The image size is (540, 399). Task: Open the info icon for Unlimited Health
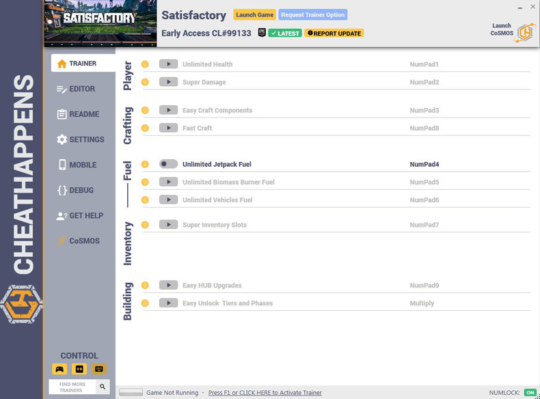(145, 64)
